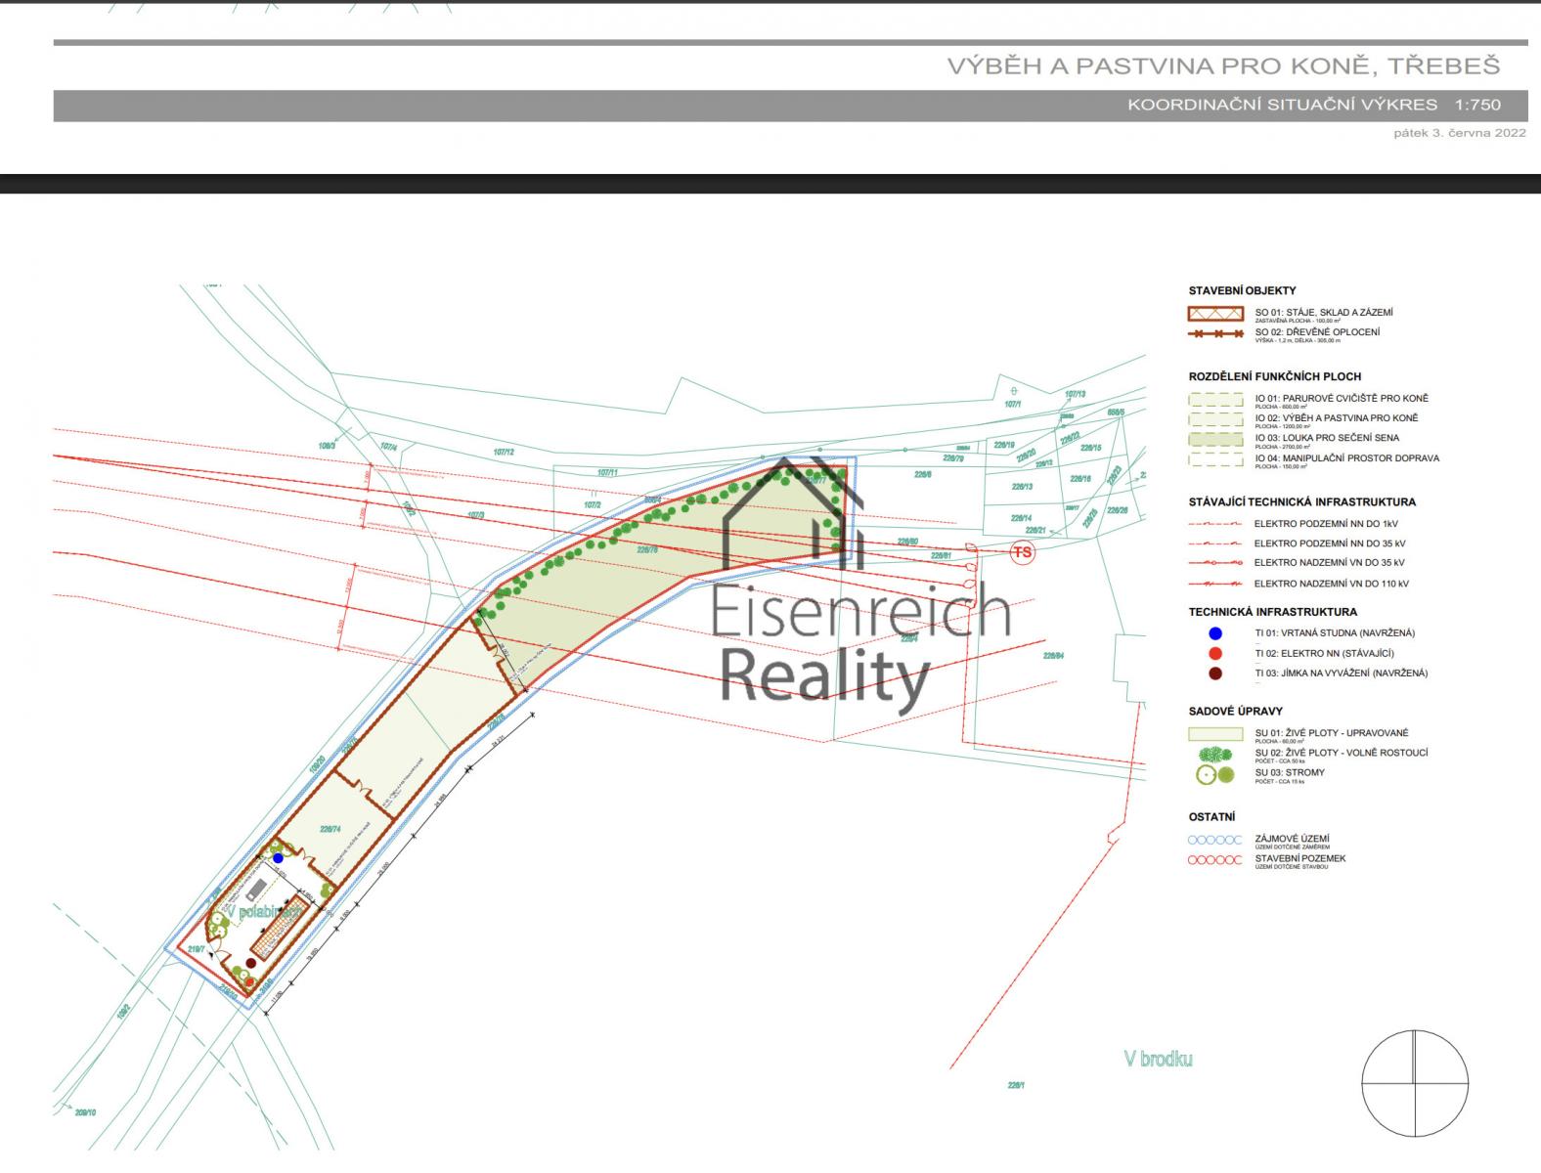The image size is (1541, 1173).
Task: Click the SU 02 free-growing hedge symbol
Action: pyautogui.click(x=1214, y=755)
